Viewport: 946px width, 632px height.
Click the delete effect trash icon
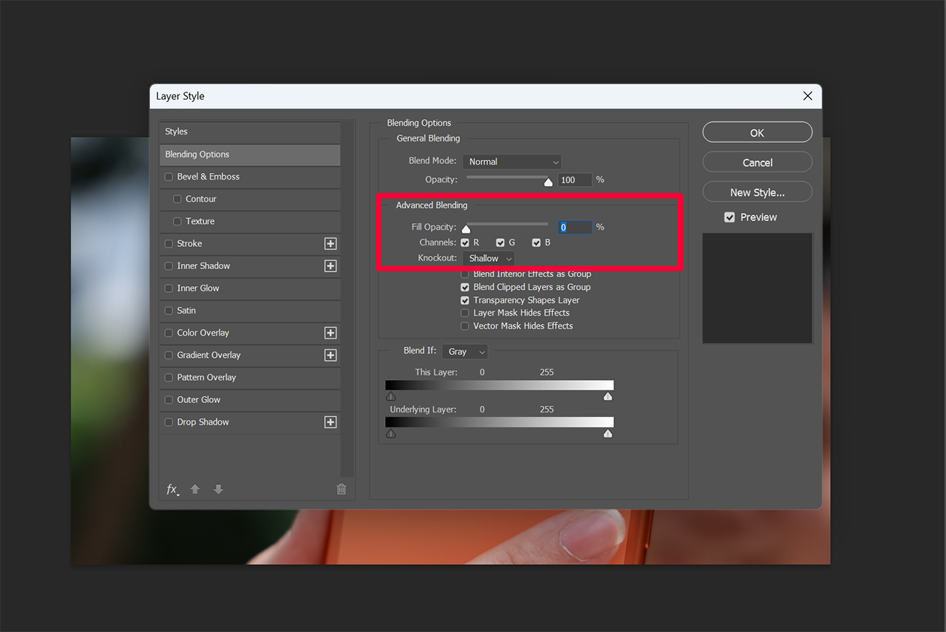pyautogui.click(x=341, y=489)
